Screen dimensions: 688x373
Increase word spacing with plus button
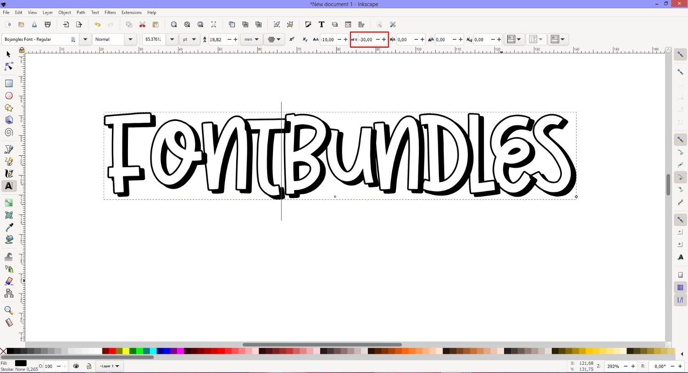[384, 39]
